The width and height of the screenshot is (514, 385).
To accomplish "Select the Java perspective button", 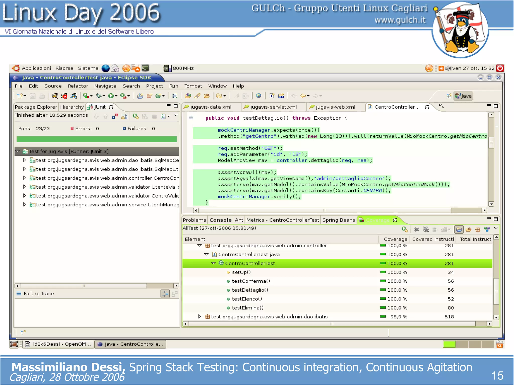I will click(x=463, y=96).
